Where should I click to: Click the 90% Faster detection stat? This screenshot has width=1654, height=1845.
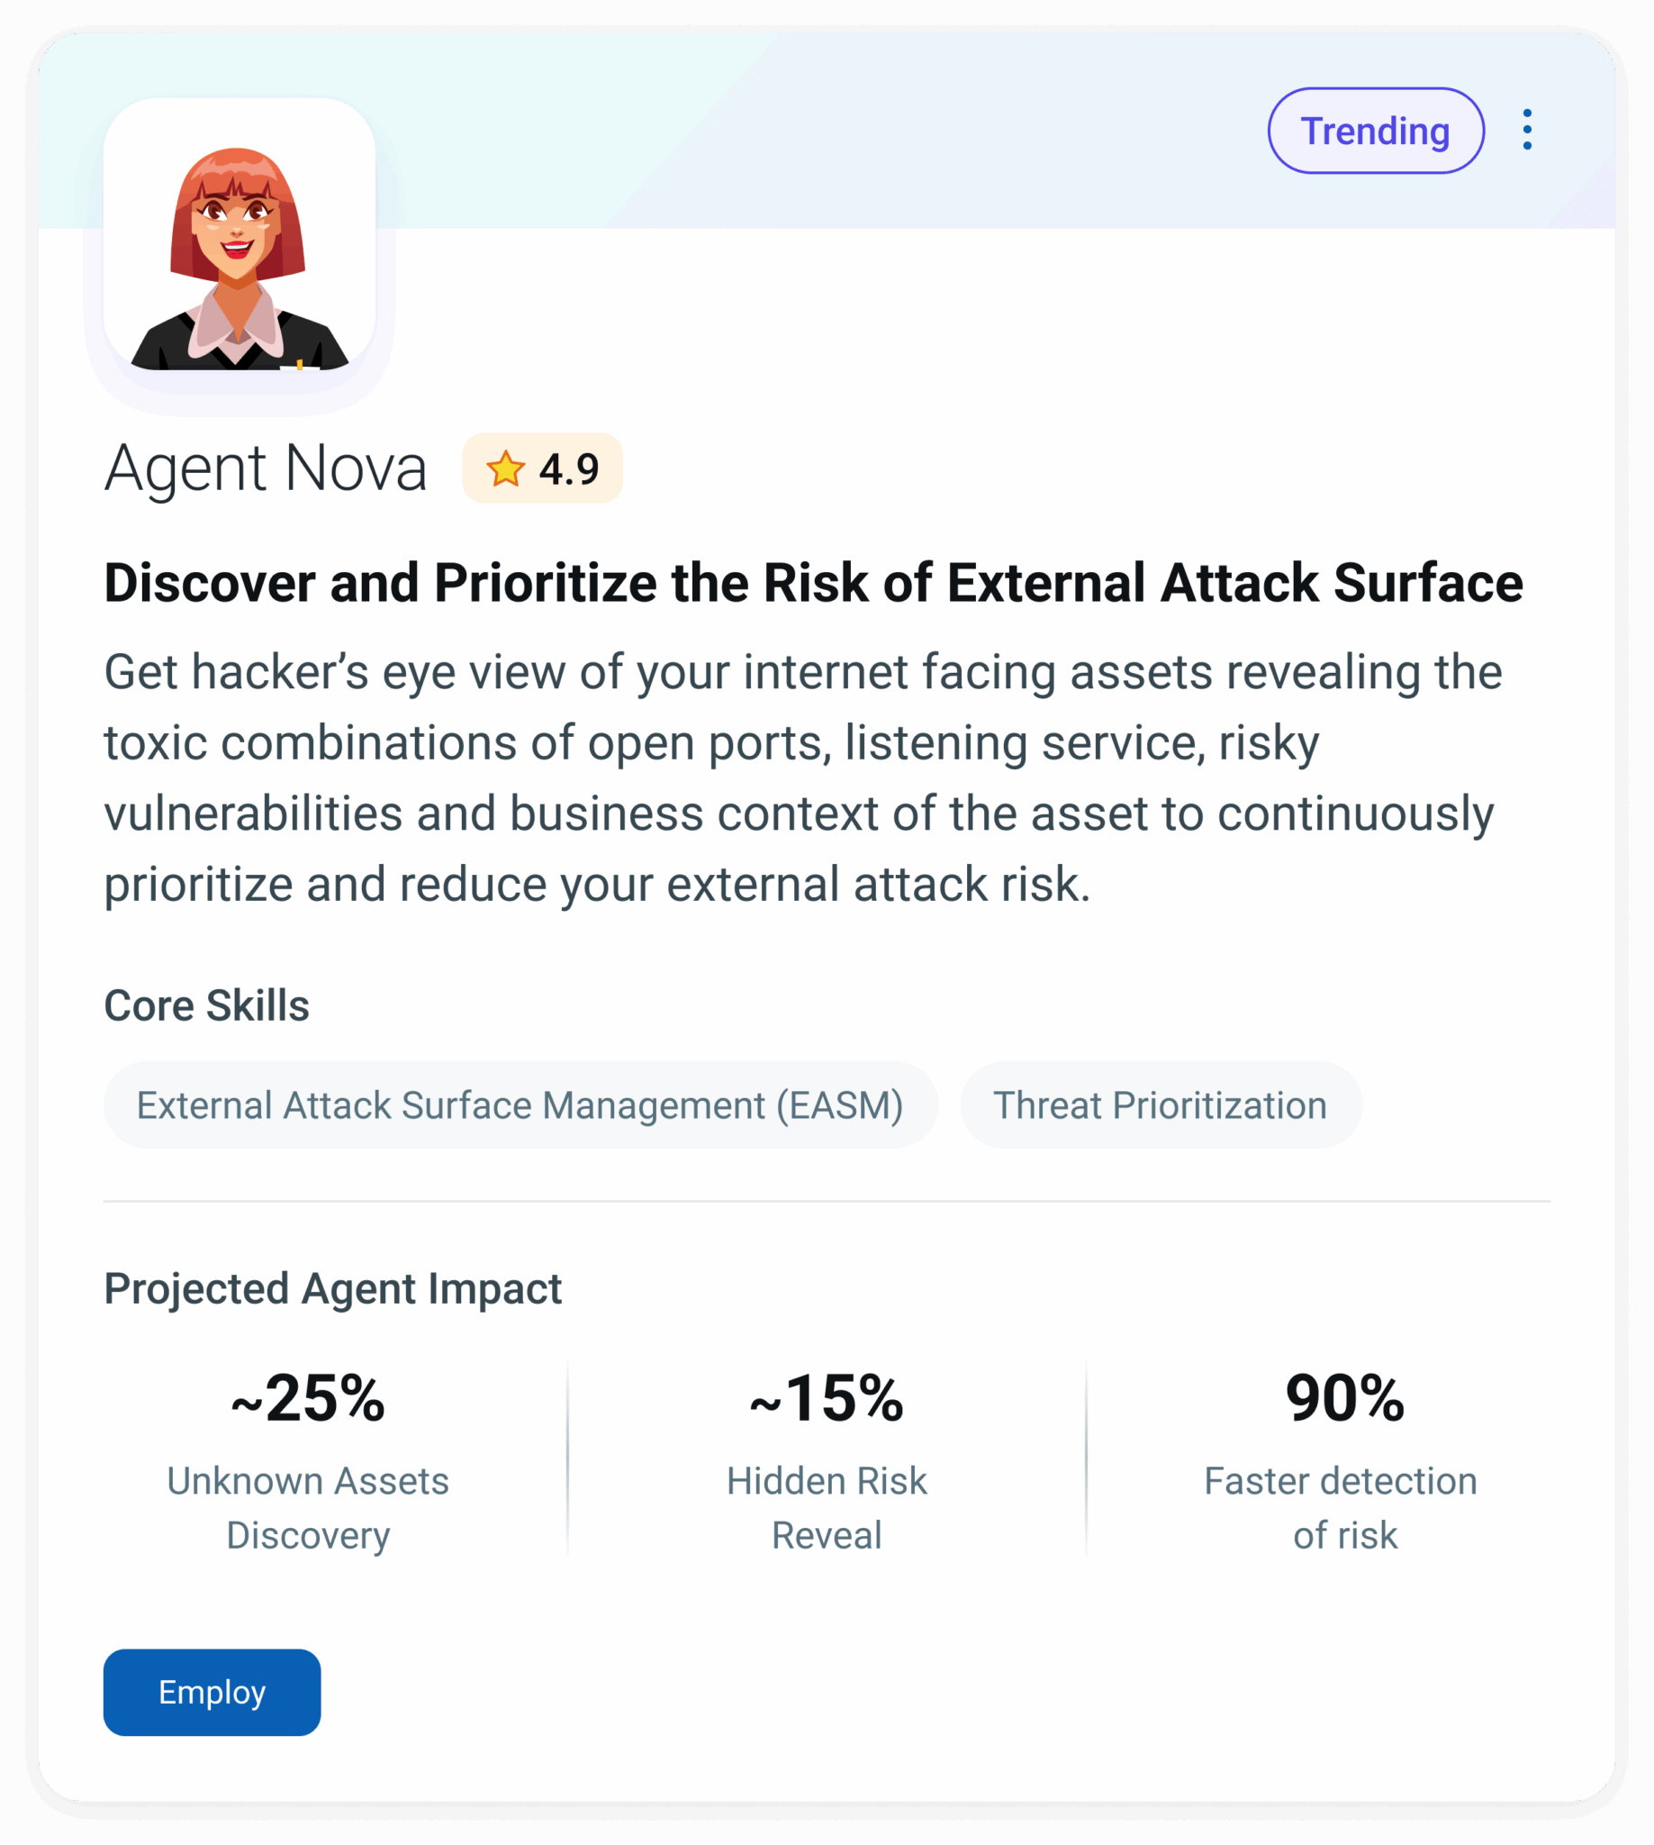(x=1345, y=1459)
